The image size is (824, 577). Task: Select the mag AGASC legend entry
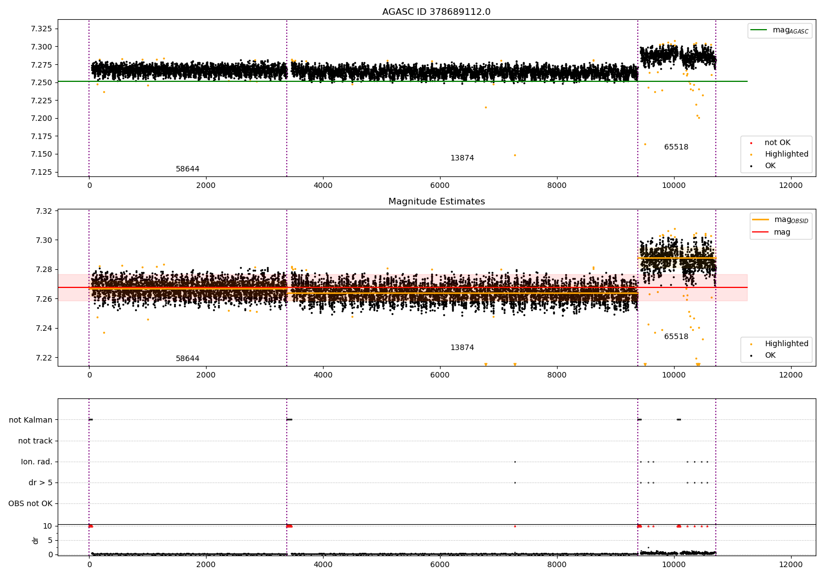780,30
